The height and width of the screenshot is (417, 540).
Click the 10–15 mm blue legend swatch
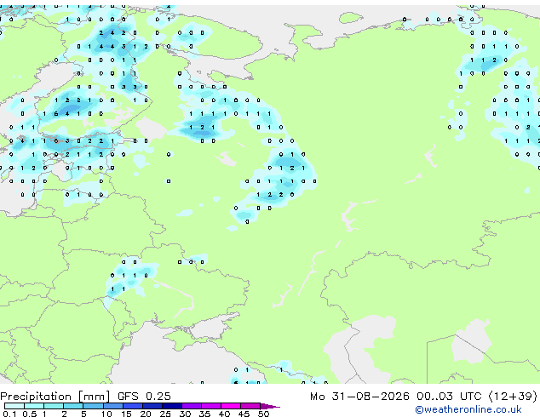point(112,406)
